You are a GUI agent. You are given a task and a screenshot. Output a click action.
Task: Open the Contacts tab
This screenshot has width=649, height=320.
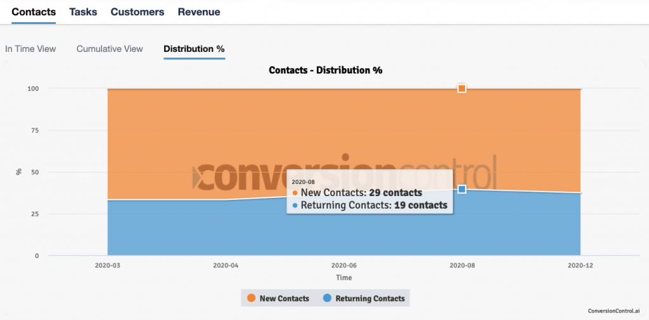34,12
